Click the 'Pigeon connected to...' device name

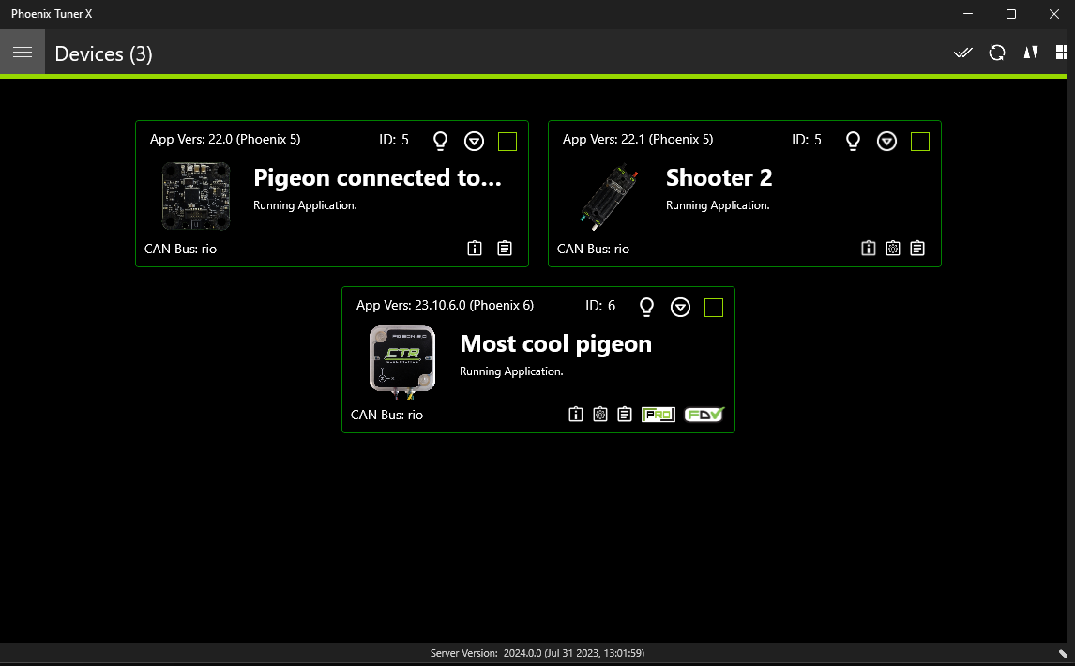click(377, 178)
